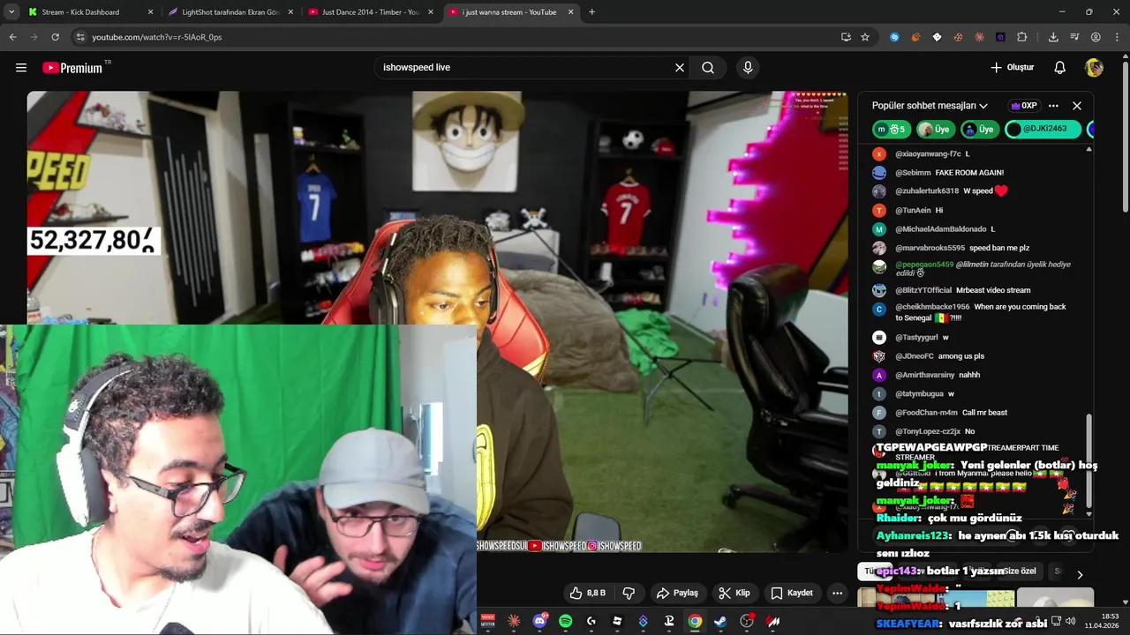This screenshot has width=1130, height=635.
Task: Switch to Just Dance 2014 - Timber tab
Action: (x=369, y=12)
